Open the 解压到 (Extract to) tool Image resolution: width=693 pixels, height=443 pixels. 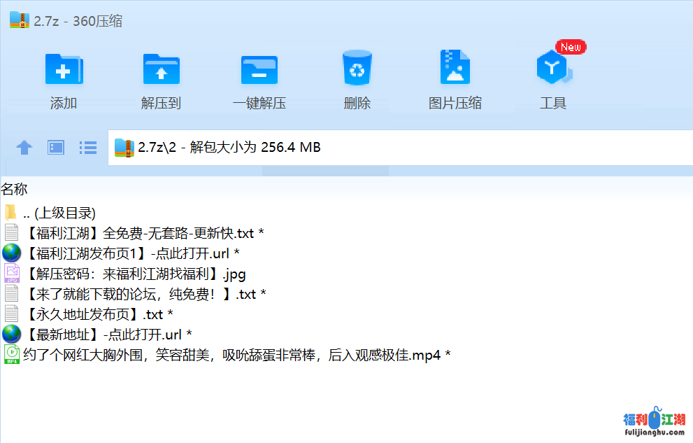(x=161, y=69)
